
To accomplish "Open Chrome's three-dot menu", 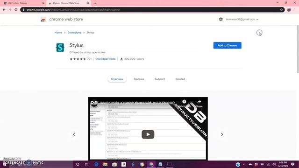I will pos(295,10).
